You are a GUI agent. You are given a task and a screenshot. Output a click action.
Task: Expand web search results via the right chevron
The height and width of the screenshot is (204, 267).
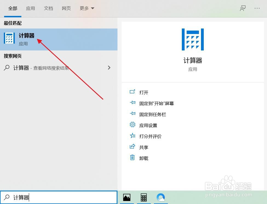pyautogui.click(x=109, y=67)
